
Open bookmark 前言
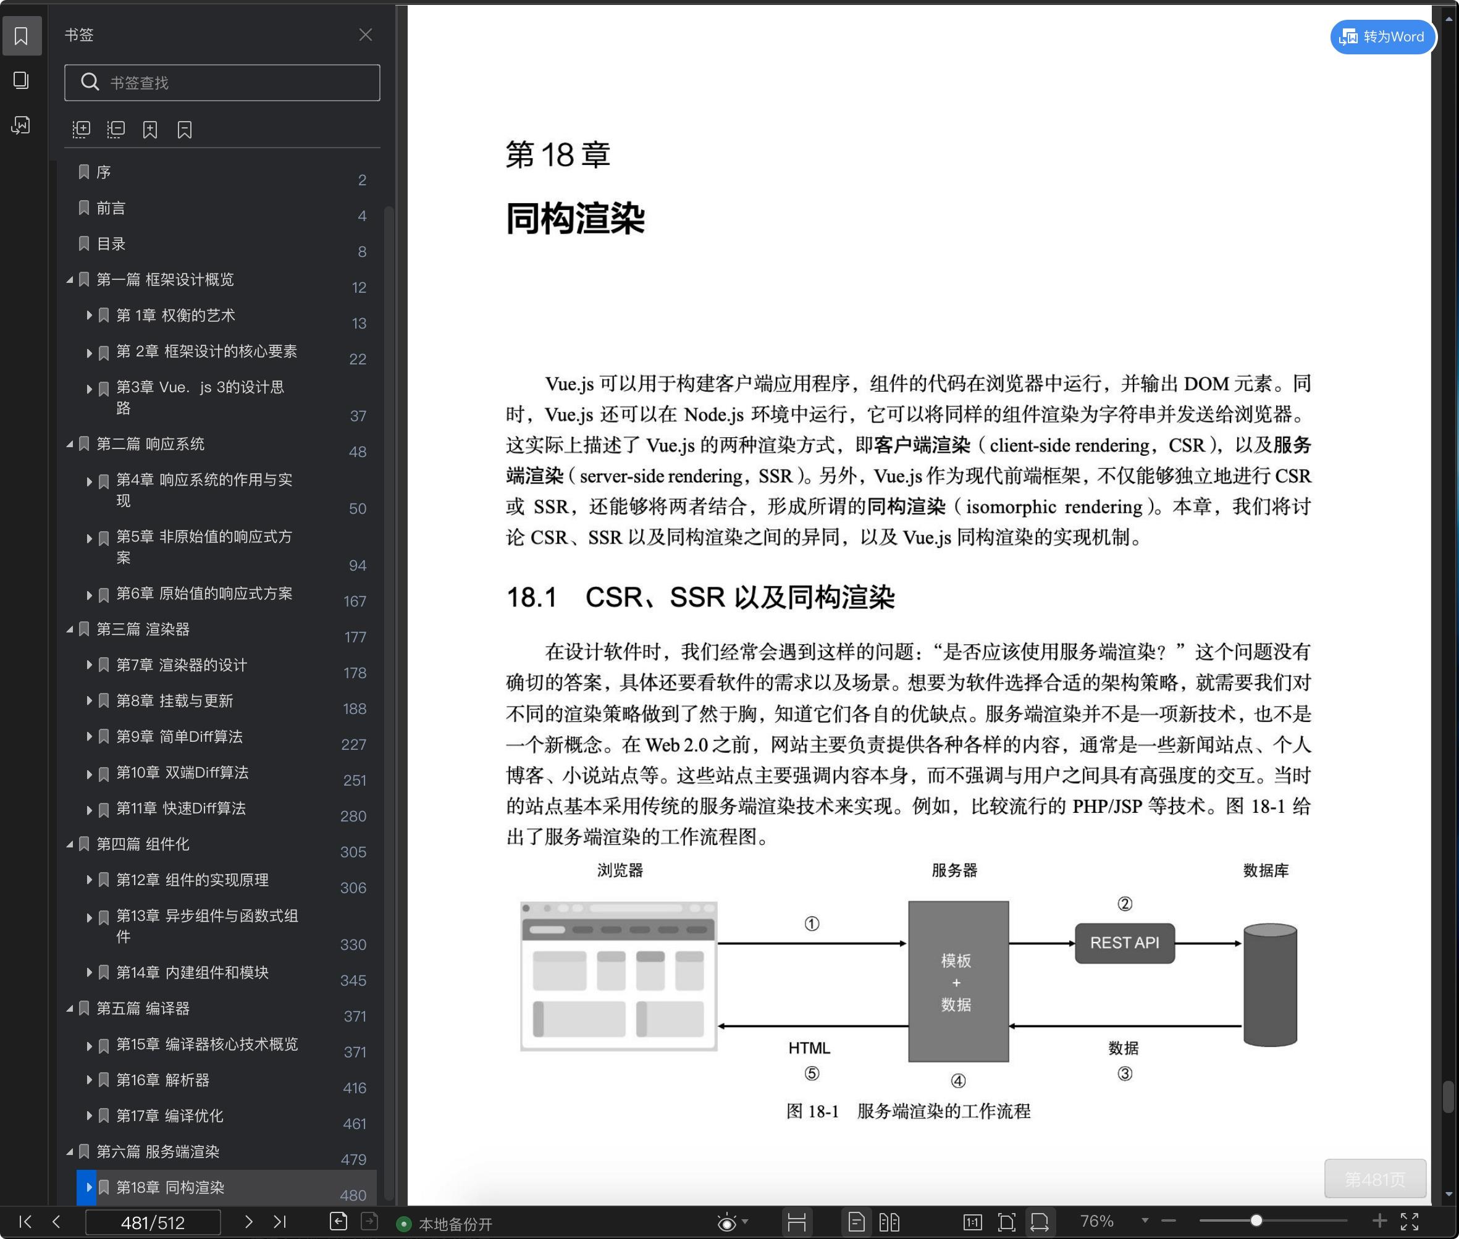point(111,208)
